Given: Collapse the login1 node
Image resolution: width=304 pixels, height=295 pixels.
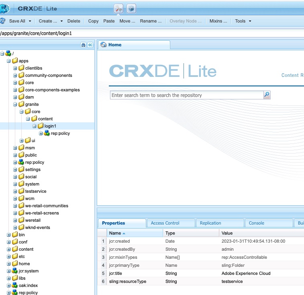Looking at the screenshot, I should [34, 126].
